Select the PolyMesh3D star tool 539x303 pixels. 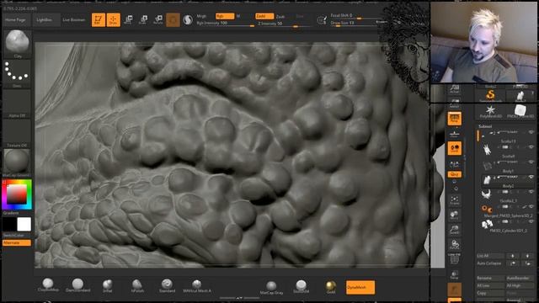tap(490, 111)
